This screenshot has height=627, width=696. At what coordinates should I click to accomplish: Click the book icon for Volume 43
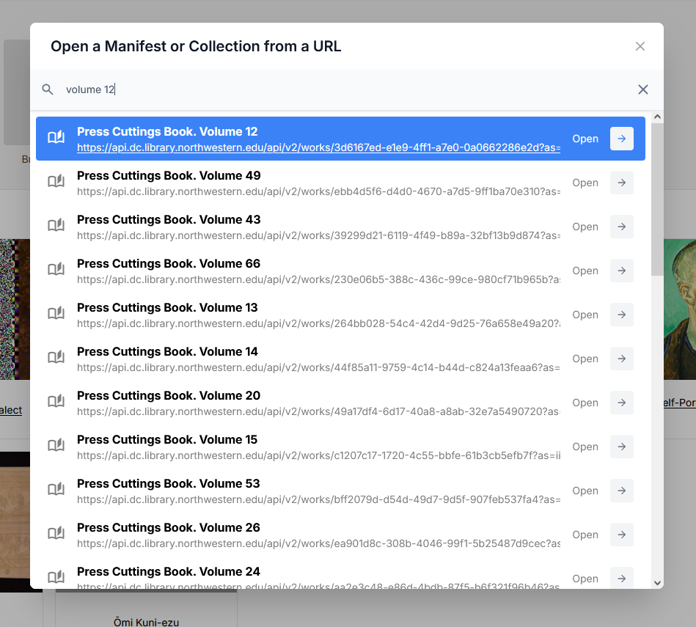[56, 224]
